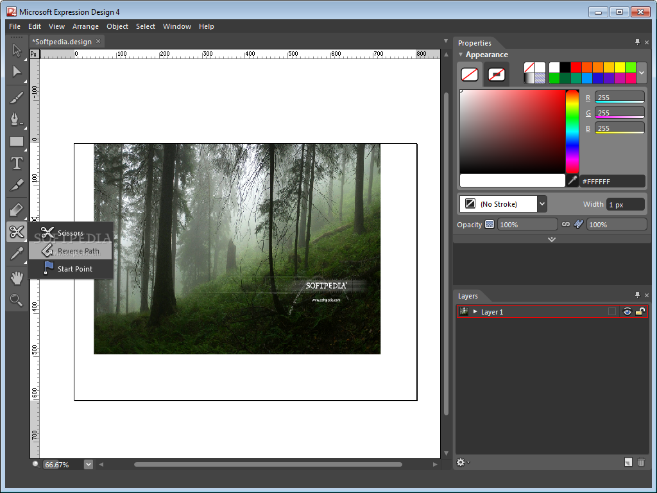The width and height of the screenshot is (657, 493).
Task: Pick the red color swatch
Action: tap(576, 67)
